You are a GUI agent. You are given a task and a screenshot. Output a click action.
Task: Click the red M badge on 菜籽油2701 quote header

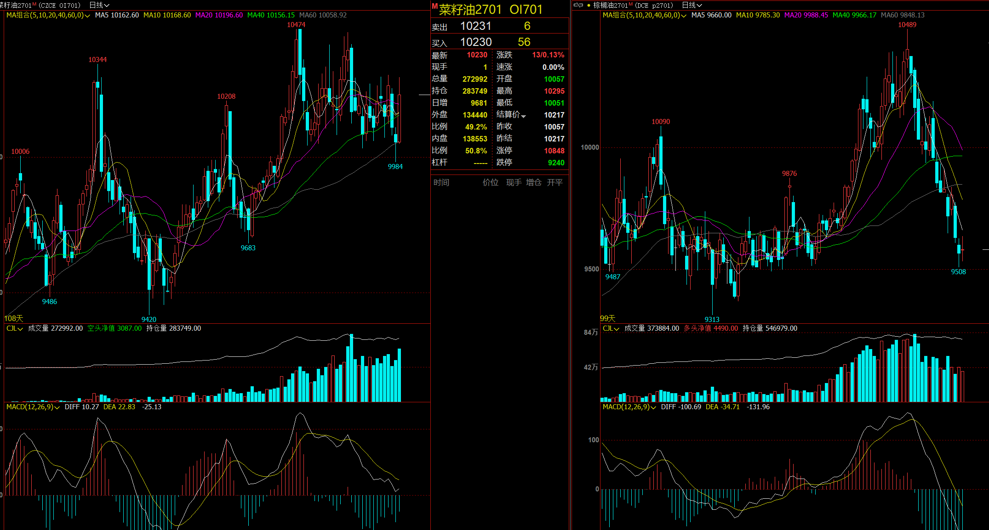434,6
